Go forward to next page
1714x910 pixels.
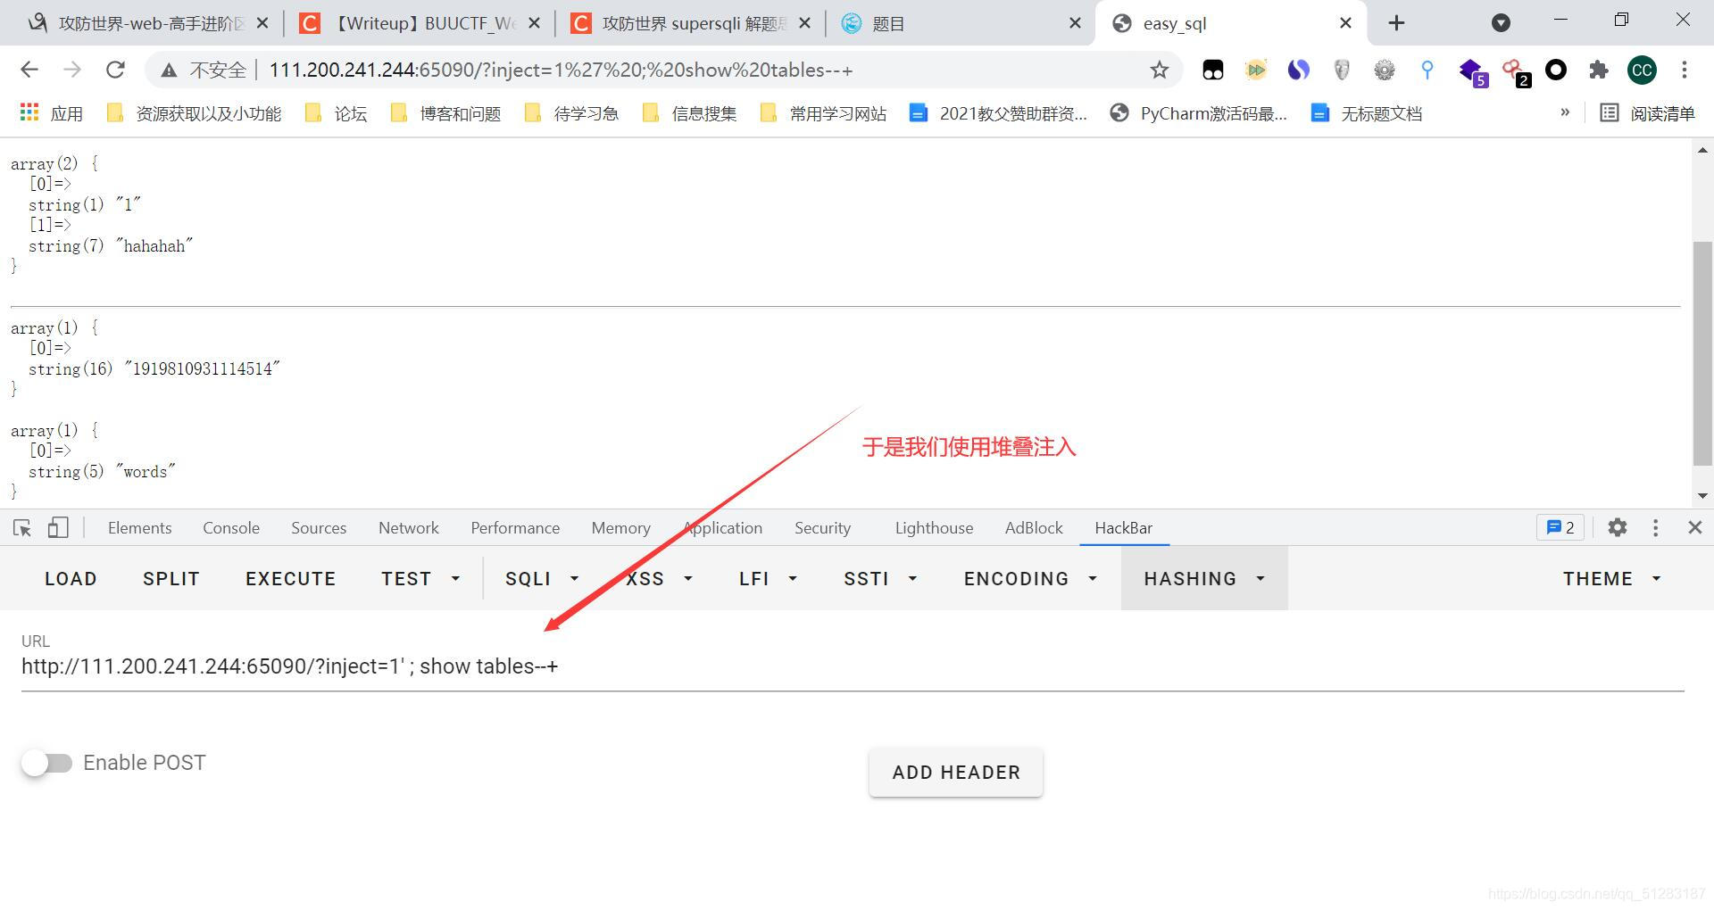(72, 70)
